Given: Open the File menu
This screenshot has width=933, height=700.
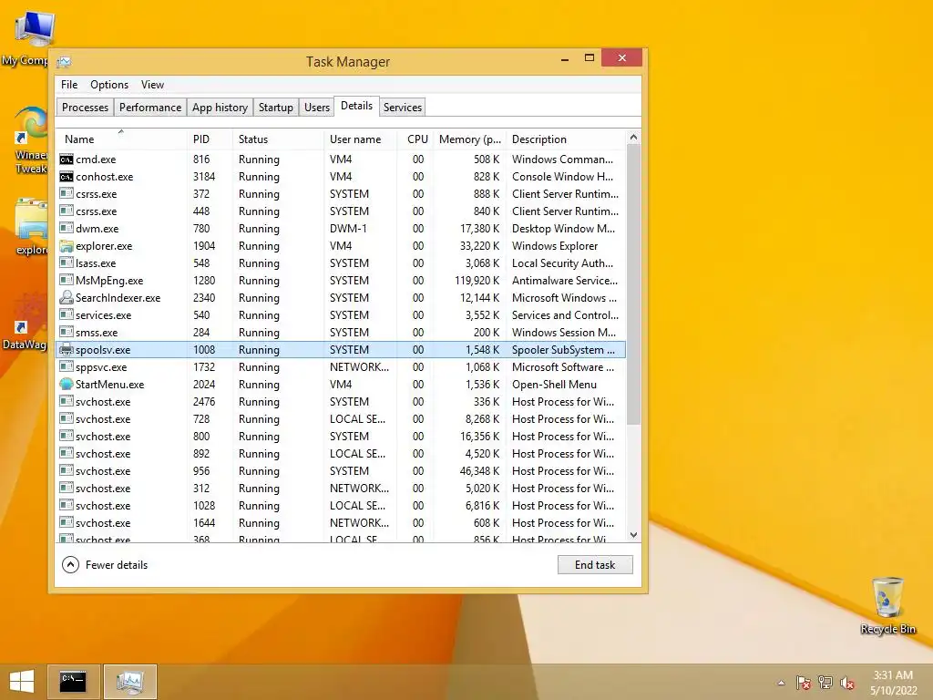Looking at the screenshot, I should point(69,85).
